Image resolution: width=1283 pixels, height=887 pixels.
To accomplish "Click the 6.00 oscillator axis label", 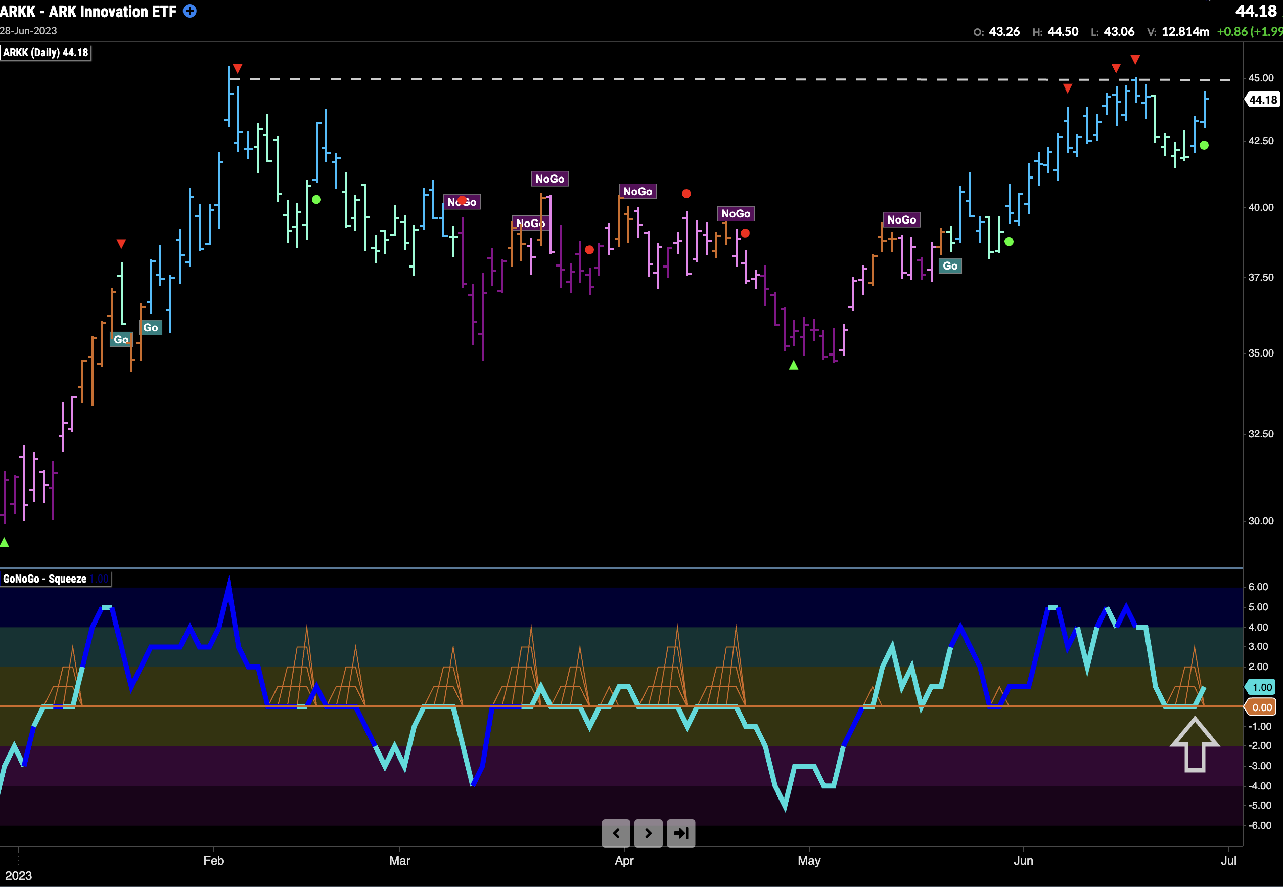I will (x=1258, y=586).
